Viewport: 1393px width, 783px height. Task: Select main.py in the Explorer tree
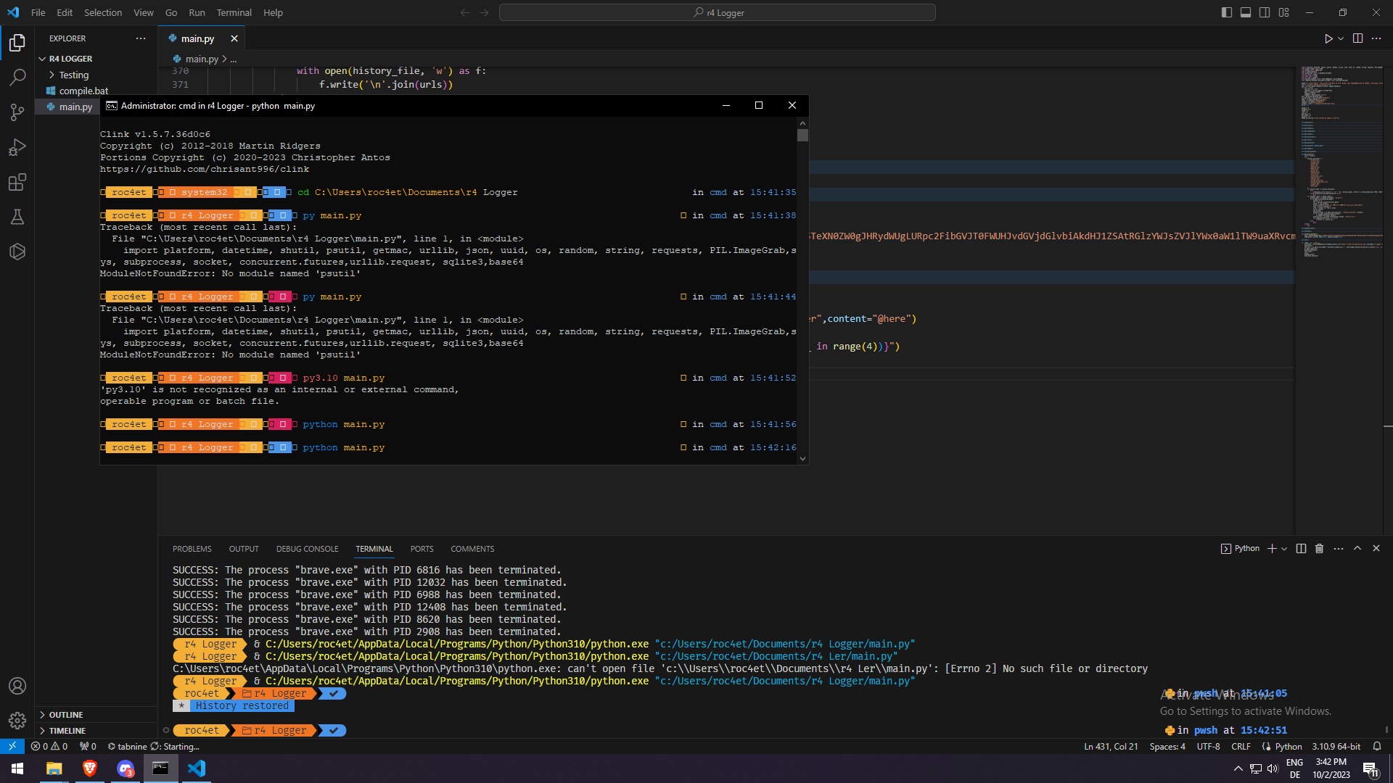click(75, 107)
